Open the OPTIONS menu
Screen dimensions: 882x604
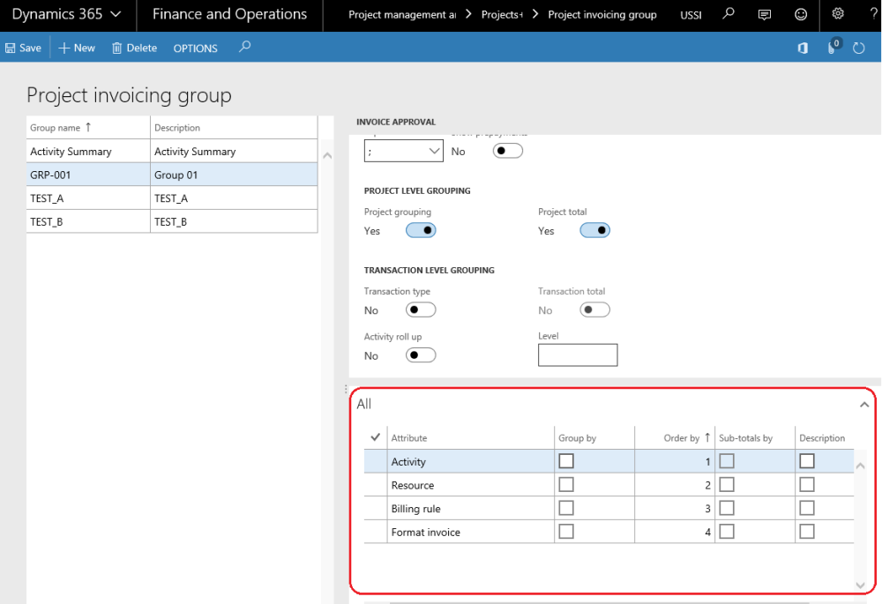pyautogui.click(x=195, y=48)
